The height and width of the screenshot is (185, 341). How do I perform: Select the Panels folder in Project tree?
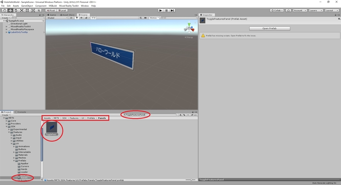click(x=24, y=178)
